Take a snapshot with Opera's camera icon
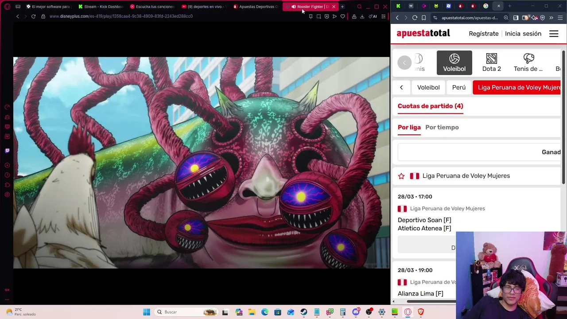This screenshot has height=319, width=567. click(x=318, y=16)
